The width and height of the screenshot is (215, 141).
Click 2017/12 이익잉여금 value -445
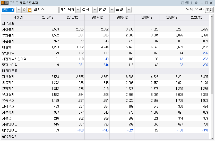(x=105, y=130)
